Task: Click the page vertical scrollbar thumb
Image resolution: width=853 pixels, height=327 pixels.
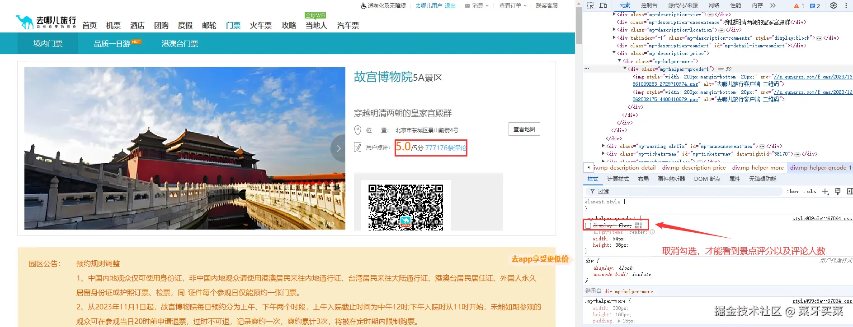Action: [579, 25]
